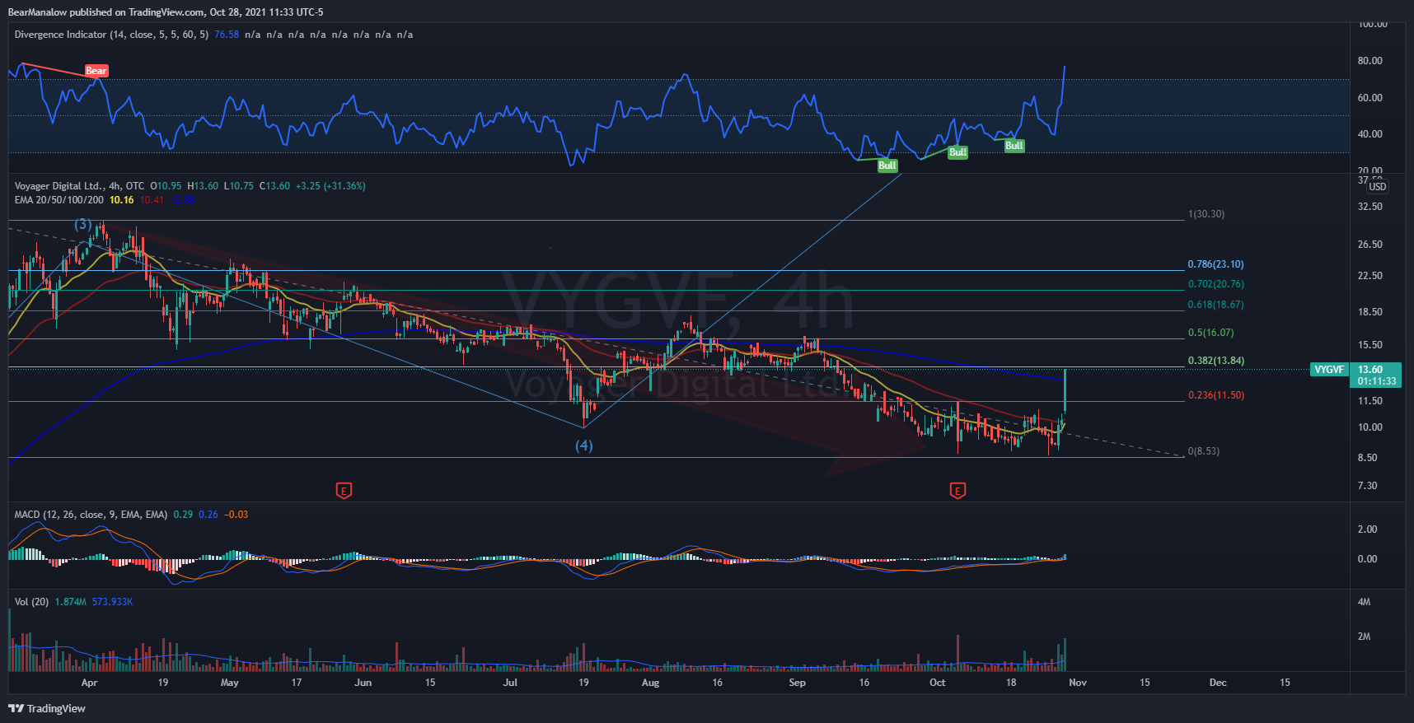The image size is (1414, 723).
Task: Select the 0(8.53) Fibonacci level label
Action: click(x=1204, y=451)
